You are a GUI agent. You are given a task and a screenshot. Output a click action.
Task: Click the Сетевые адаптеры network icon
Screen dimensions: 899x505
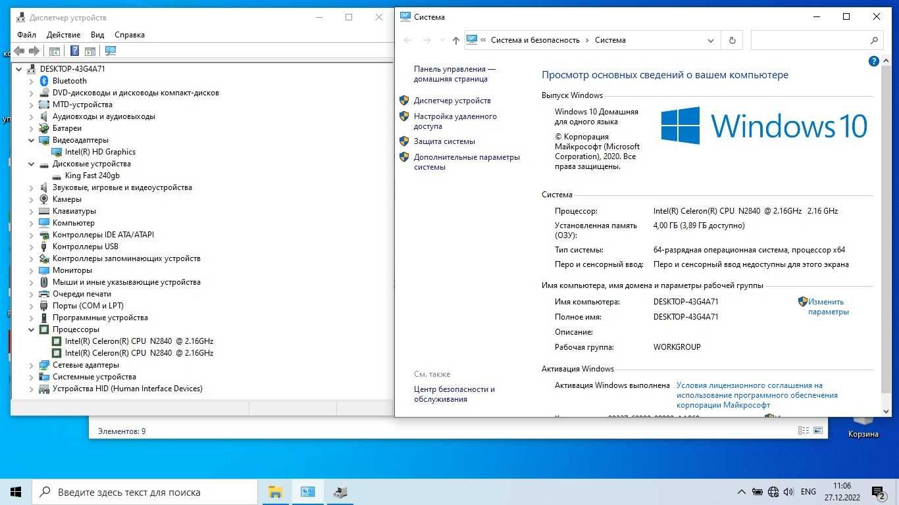pos(44,365)
